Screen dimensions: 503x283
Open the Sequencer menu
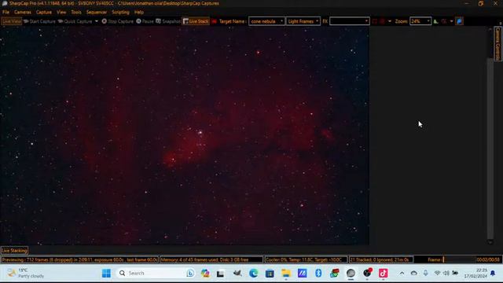tap(97, 13)
